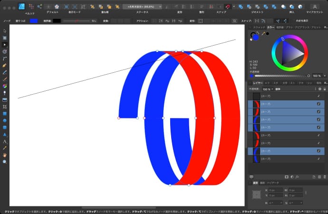Open the layer opacity 100% dropdown
The image size is (328, 214).
(268, 89)
